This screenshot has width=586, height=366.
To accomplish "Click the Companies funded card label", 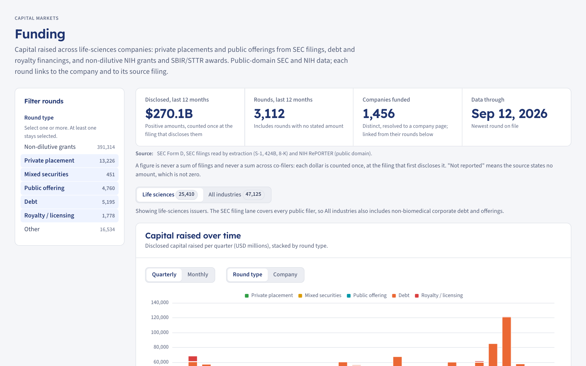I will (x=386, y=100).
